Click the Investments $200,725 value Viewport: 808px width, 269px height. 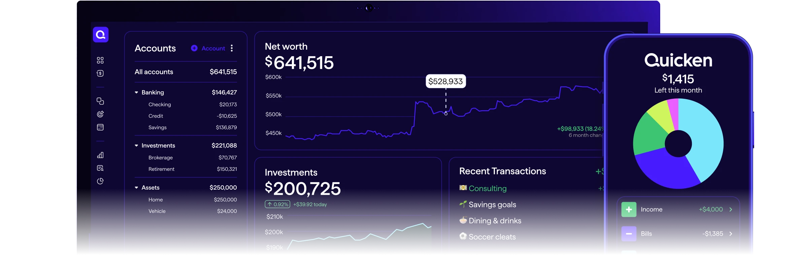pyautogui.click(x=303, y=189)
